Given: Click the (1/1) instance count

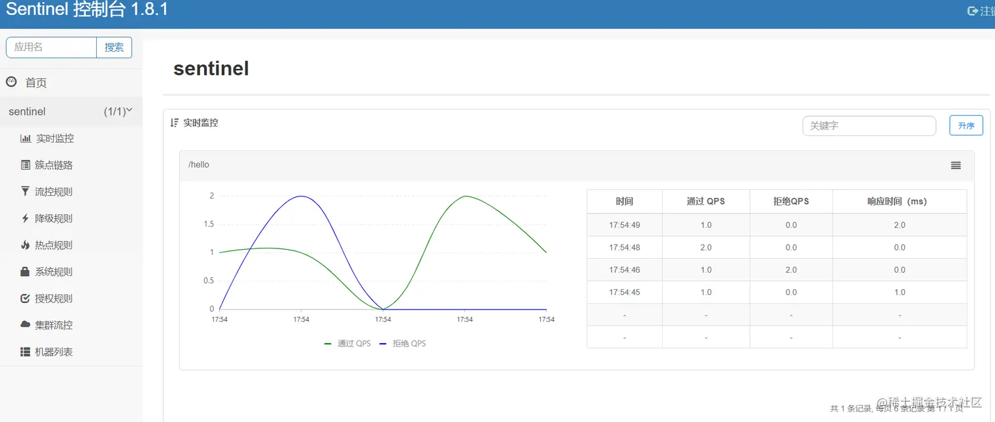Looking at the screenshot, I should pyautogui.click(x=115, y=112).
